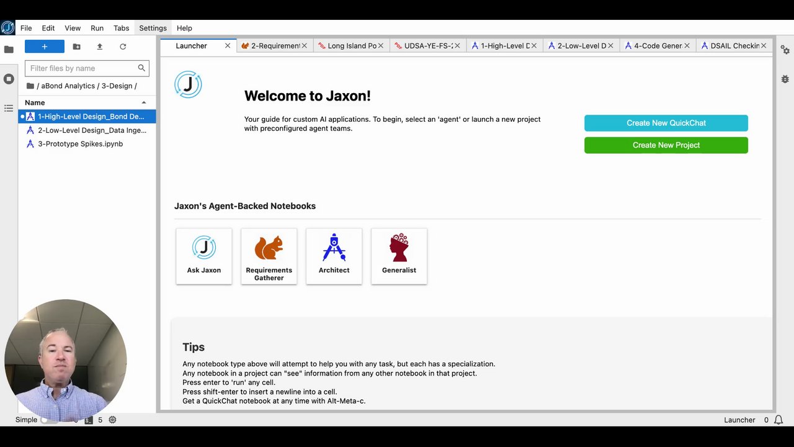Open the Tabs menu

pos(122,28)
